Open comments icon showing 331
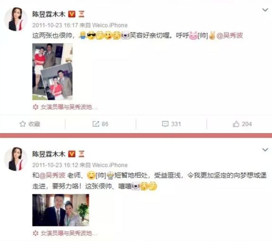The height and width of the screenshot is (241, 272). (x=165, y=124)
